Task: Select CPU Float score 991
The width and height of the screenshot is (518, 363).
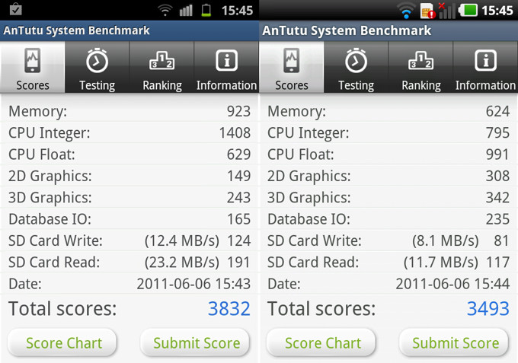Action: (497, 154)
